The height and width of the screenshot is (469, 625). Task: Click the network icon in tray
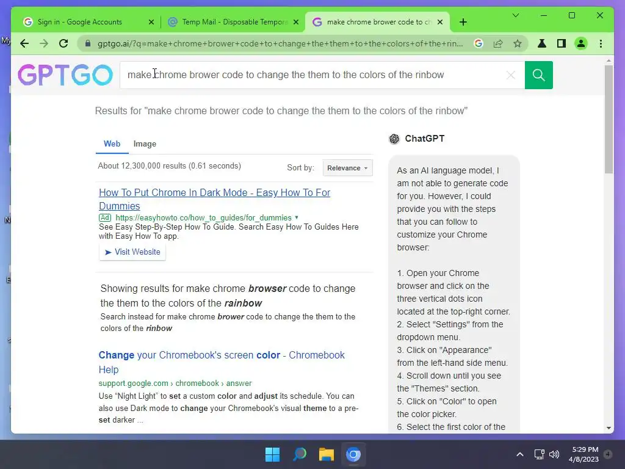pyautogui.click(x=539, y=454)
